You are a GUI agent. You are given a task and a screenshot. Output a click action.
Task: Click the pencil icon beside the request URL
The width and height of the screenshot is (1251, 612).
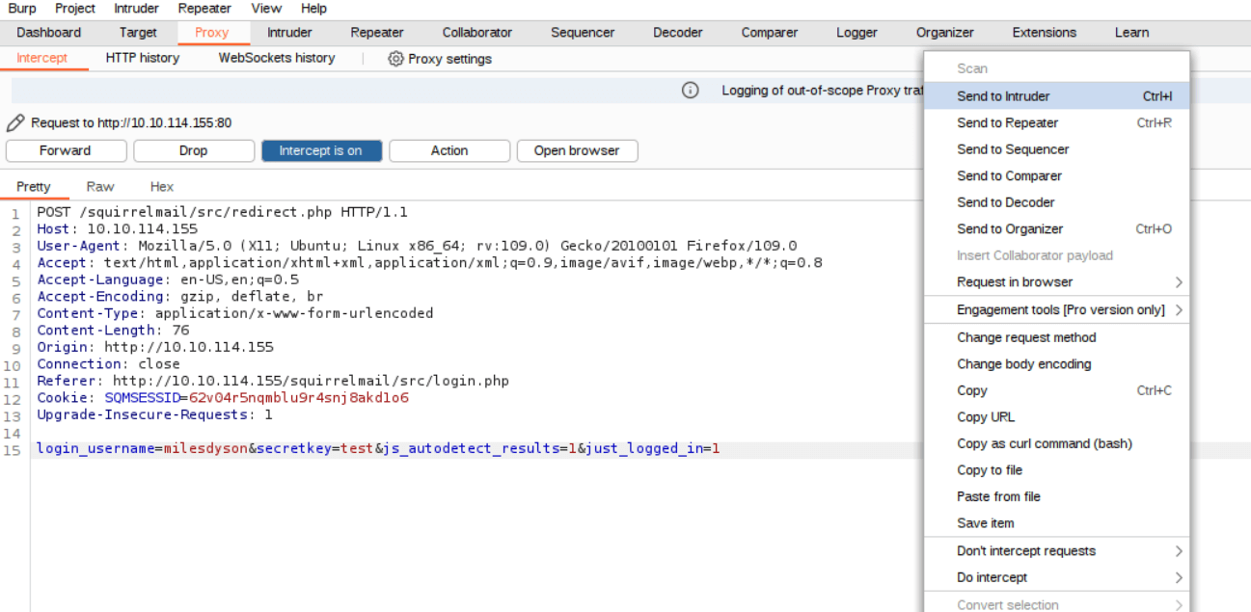coord(15,123)
